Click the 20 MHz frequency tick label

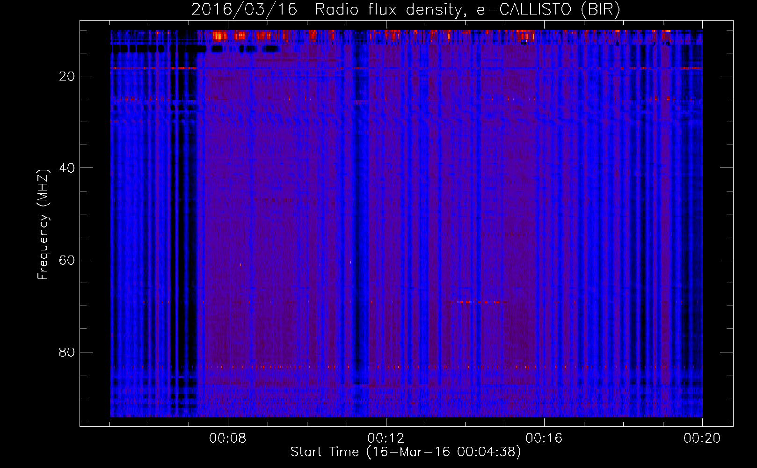67,76
